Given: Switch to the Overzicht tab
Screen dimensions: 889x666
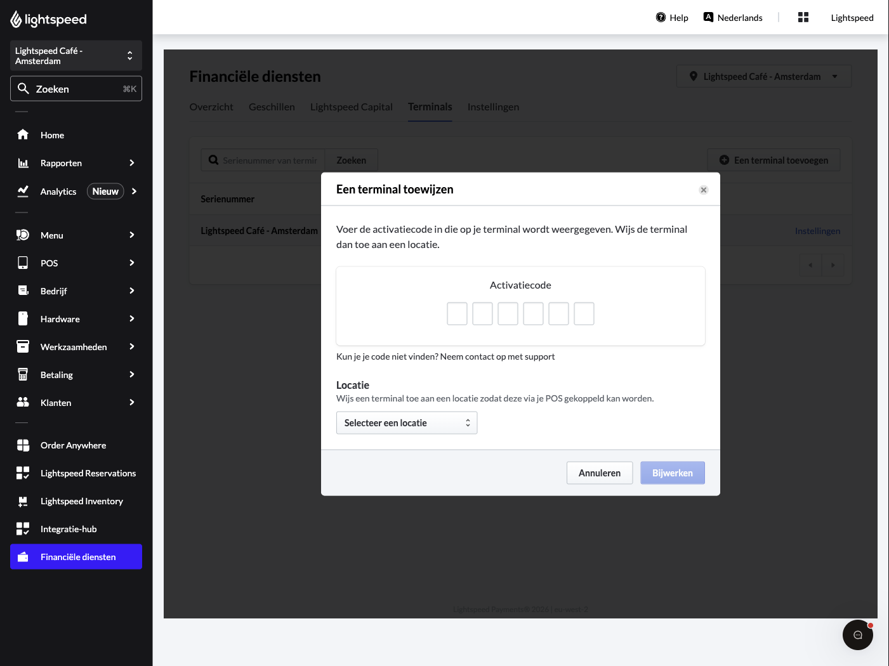Looking at the screenshot, I should click(x=211, y=107).
